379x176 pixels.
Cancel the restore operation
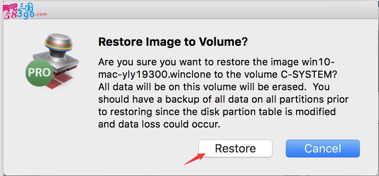pyautogui.click(x=323, y=148)
